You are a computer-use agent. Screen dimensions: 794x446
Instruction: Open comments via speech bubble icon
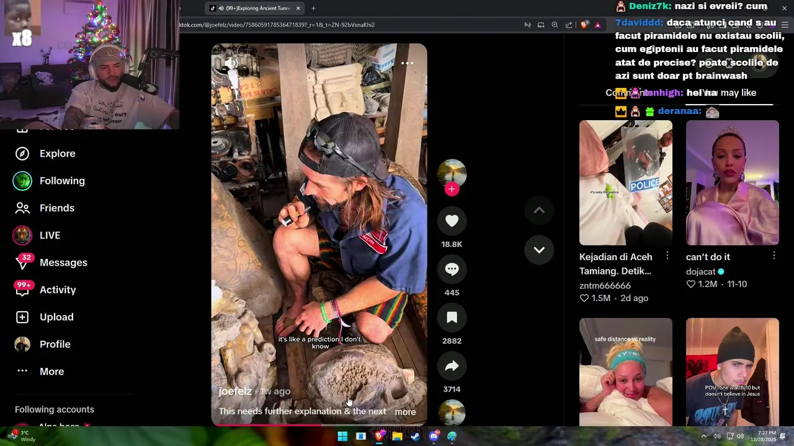pos(452,269)
